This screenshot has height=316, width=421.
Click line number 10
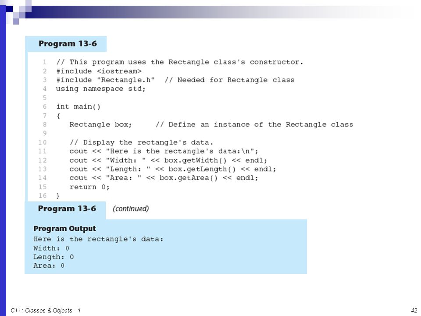click(x=43, y=142)
